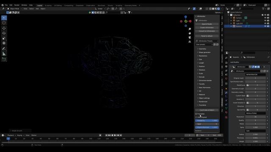Click the Count stats of object button
The image size is (271, 152).
tap(207, 110)
